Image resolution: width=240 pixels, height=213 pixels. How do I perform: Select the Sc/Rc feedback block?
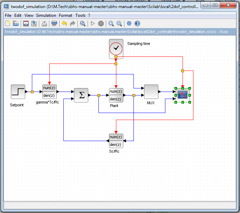[116, 141]
